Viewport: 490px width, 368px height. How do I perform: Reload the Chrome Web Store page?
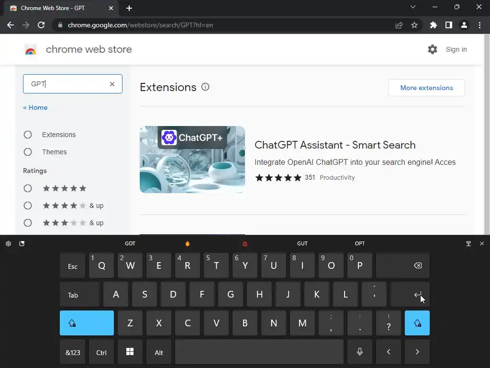pos(41,25)
